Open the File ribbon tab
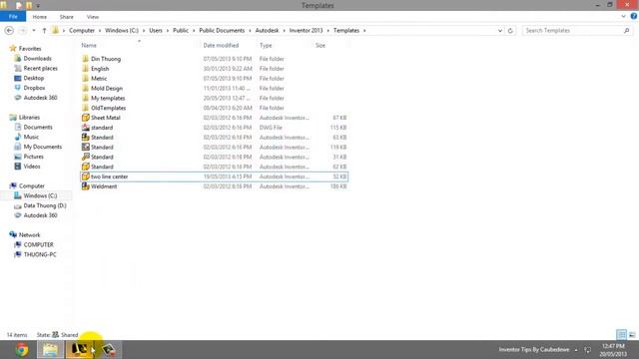This screenshot has height=359, width=639. (13, 17)
